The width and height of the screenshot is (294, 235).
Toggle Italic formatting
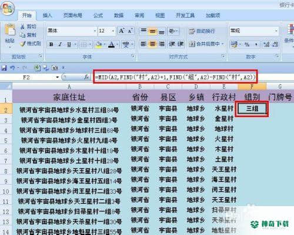point(60,45)
